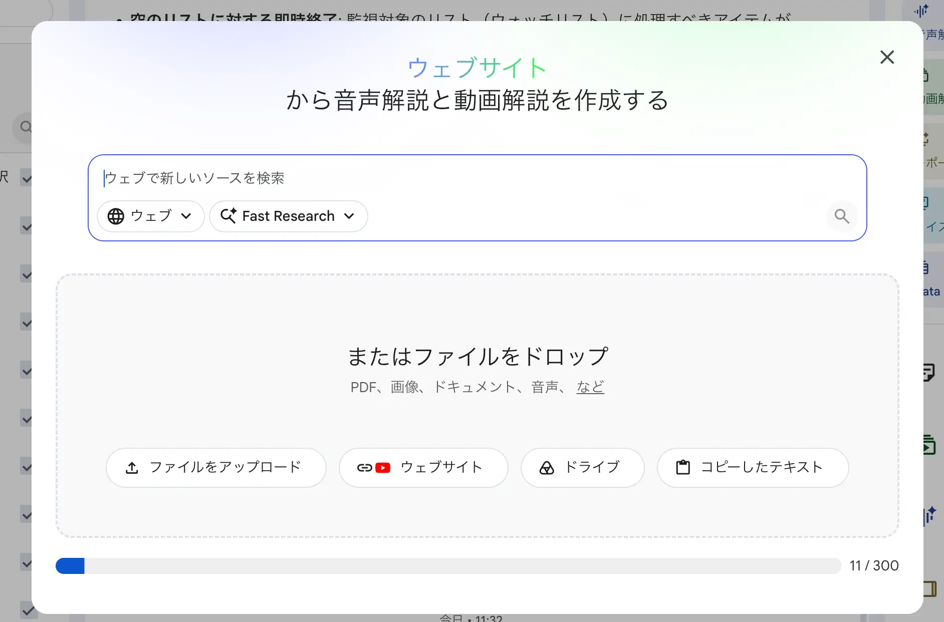Close the add-source dialog with the X
The height and width of the screenshot is (622, 944).
point(887,57)
